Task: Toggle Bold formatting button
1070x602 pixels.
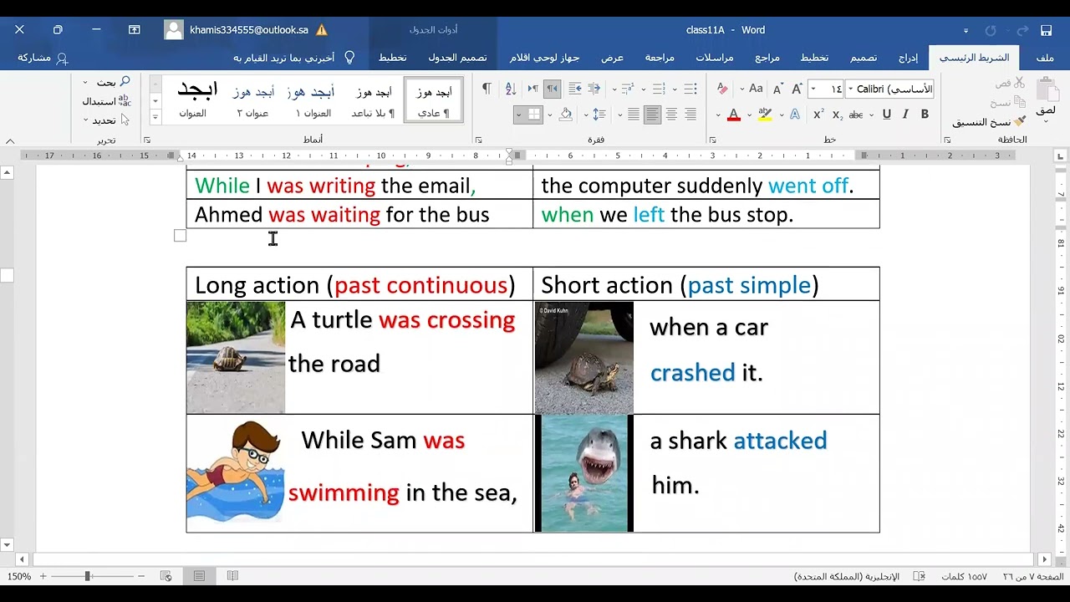Action: [x=925, y=115]
